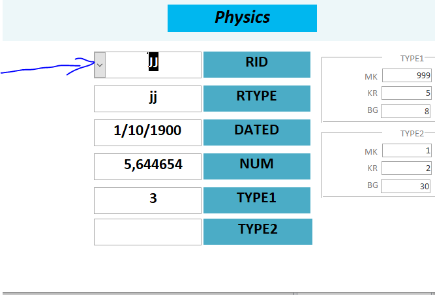Click the TYPE1 field containing 3
The image size is (435, 295).
pyautogui.click(x=147, y=200)
